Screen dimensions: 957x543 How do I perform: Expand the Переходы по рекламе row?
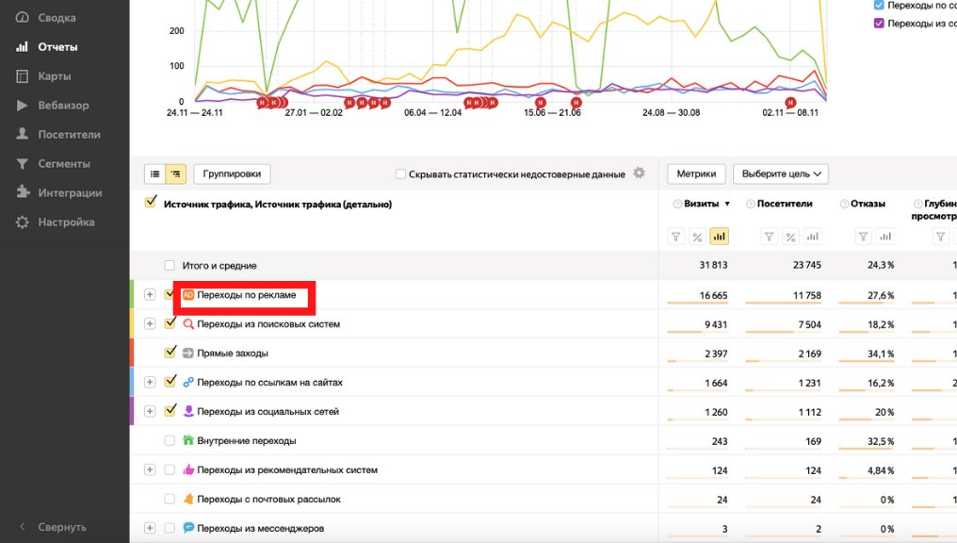[x=149, y=295]
